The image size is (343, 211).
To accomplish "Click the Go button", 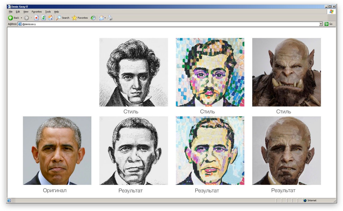I will (x=329, y=24).
